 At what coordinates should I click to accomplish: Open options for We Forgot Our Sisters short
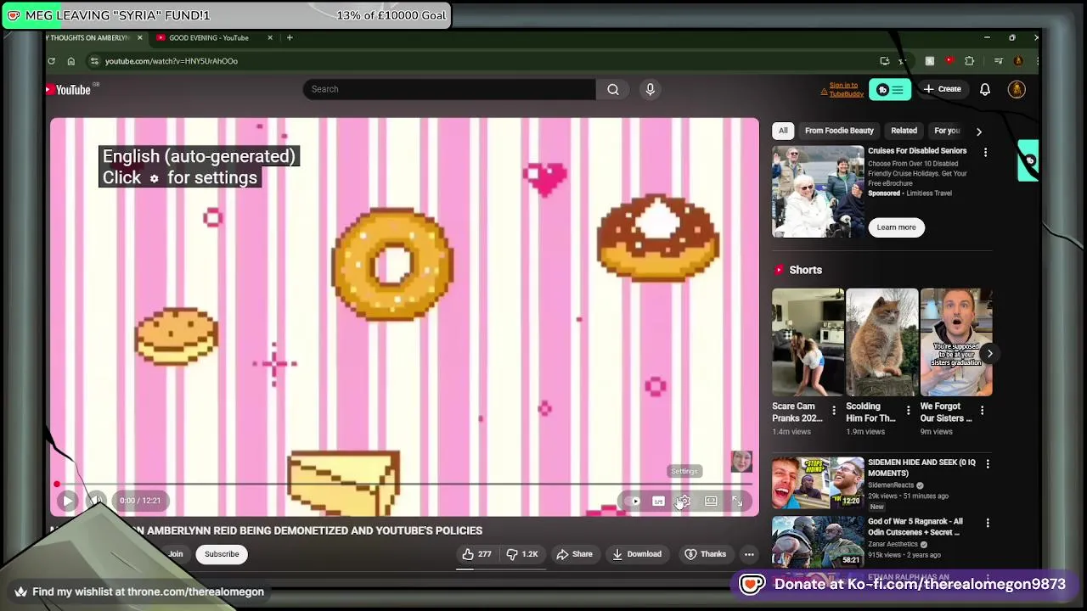[983, 411]
